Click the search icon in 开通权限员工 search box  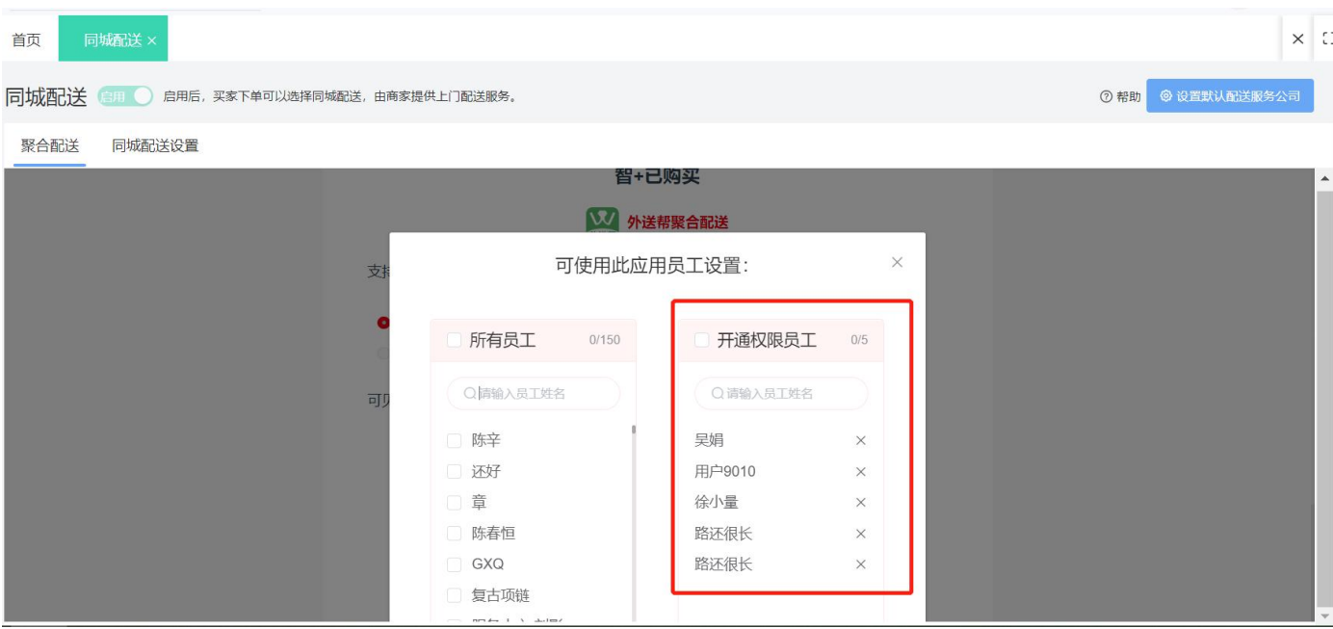[718, 393]
